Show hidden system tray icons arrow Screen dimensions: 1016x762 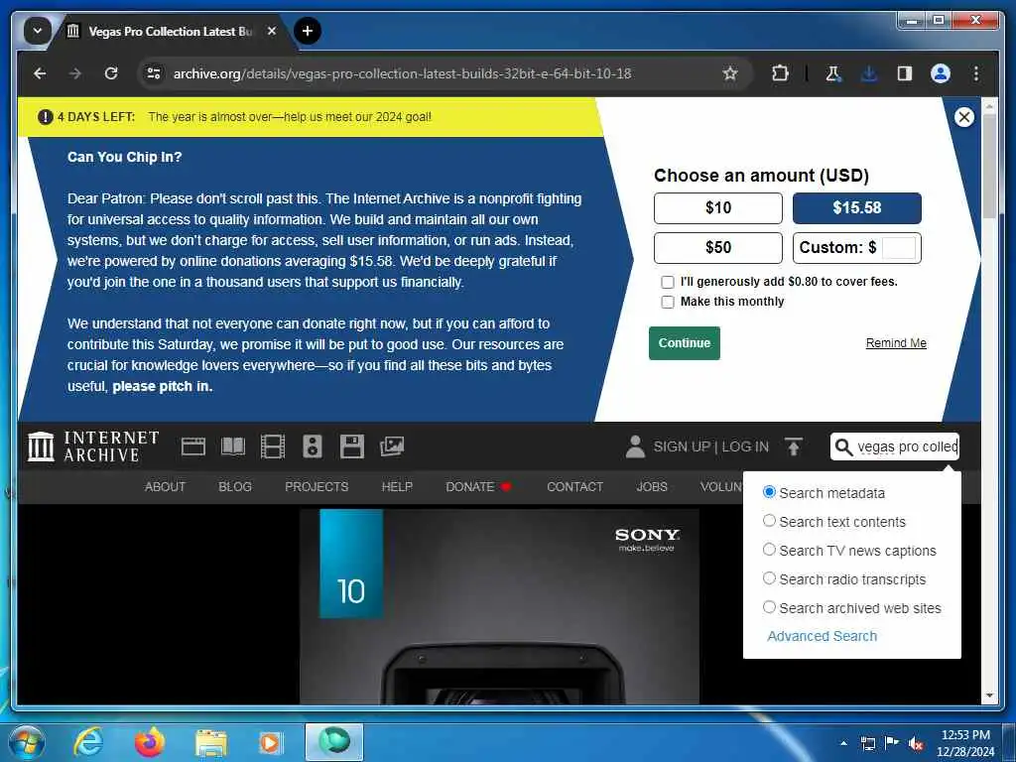843,743
